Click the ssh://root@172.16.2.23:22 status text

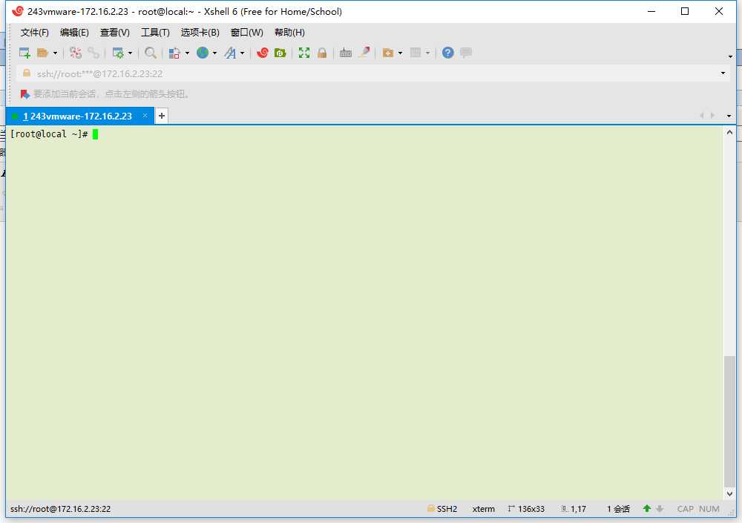60,509
